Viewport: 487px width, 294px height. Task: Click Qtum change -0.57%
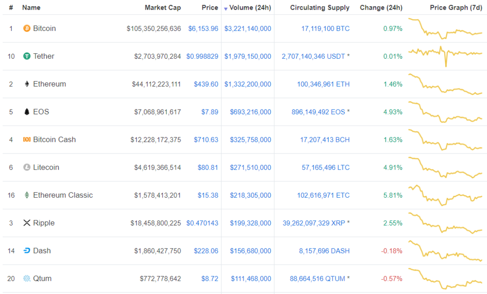pyautogui.click(x=392, y=278)
